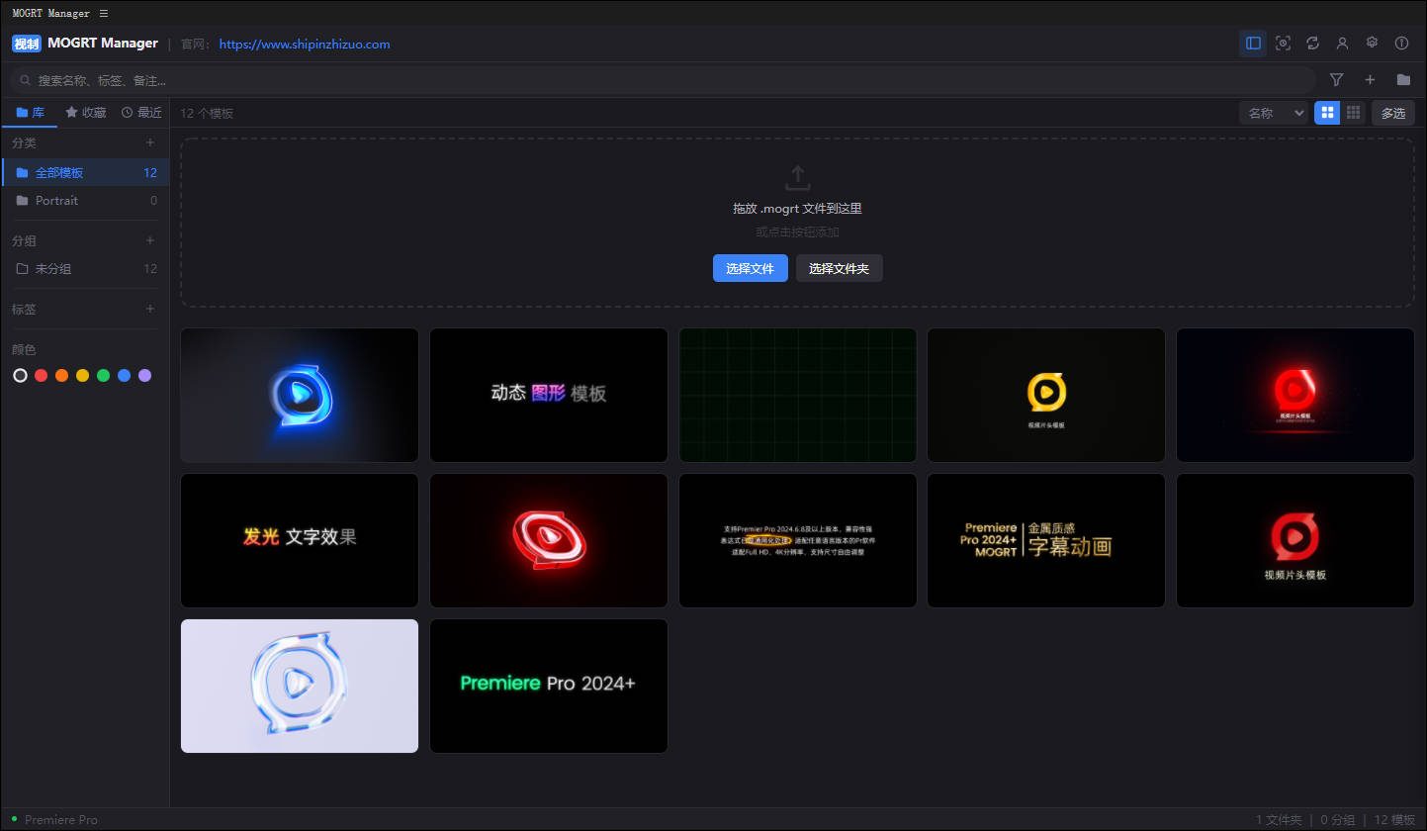Switch to large grid view
The height and width of the screenshot is (831, 1427).
point(1326,112)
